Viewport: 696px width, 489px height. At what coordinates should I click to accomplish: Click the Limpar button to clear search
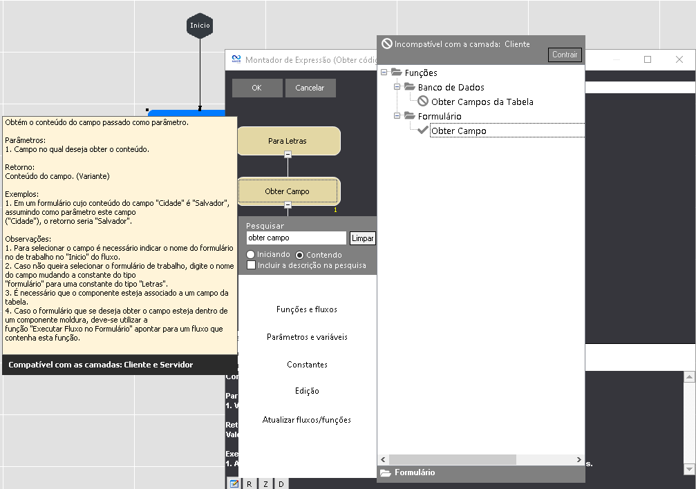(362, 238)
